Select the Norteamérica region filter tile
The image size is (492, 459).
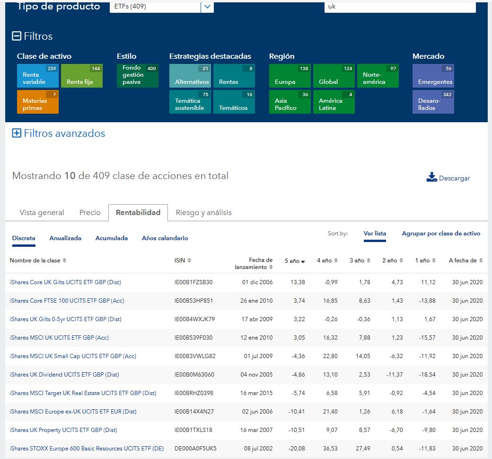click(378, 76)
